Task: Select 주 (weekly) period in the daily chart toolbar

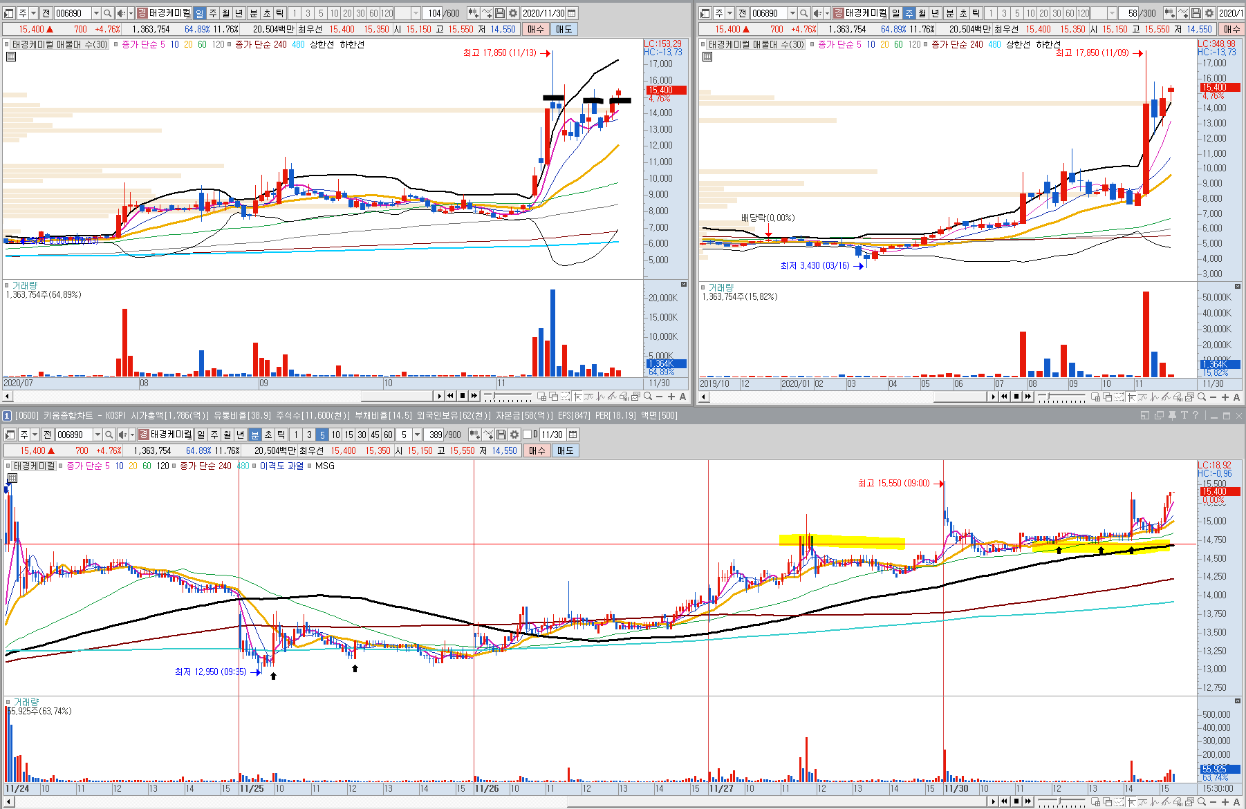Action: pyautogui.click(x=213, y=13)
